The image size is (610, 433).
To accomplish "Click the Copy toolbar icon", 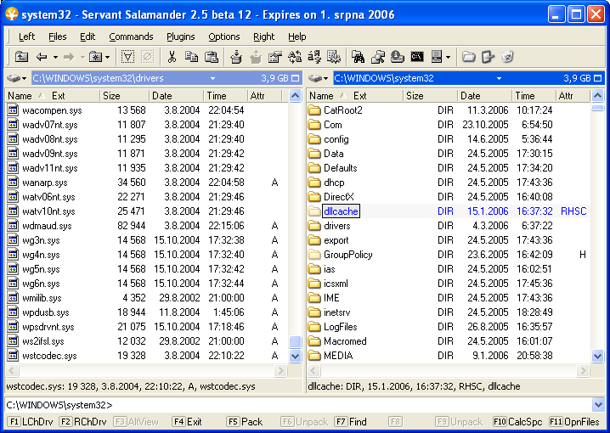I will [191, 57].
